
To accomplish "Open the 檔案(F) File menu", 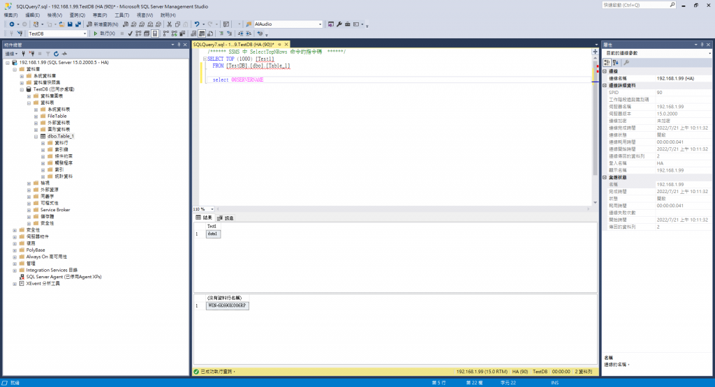I will [x=11, y=15].
